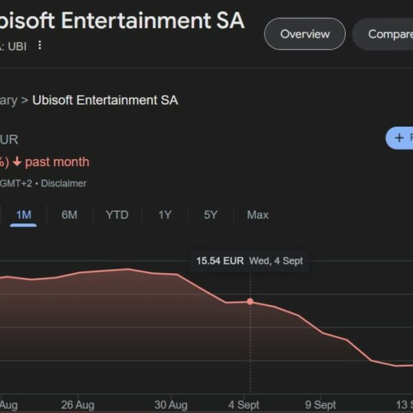Click the past month change text
This screenshot has width=413, height=413.
[x=57, y=162]
